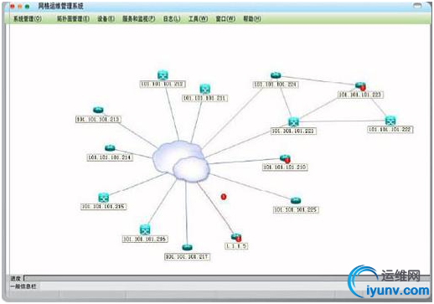Click the router icon for 101.101.101.213

(x=98, y=110)
